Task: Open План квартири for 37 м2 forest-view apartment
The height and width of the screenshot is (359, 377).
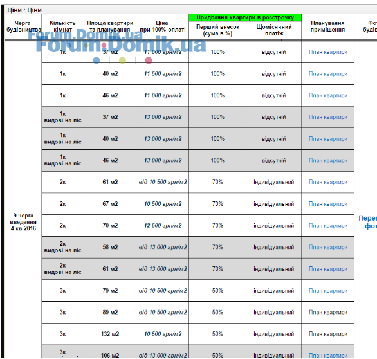Action: point(328,117)
